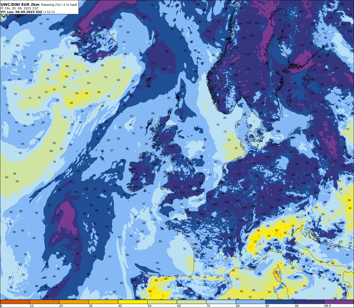Viewport: 354px width, 308px height.
Task: Click the '71' value in the western Atlantic
Action: point(30,98)
